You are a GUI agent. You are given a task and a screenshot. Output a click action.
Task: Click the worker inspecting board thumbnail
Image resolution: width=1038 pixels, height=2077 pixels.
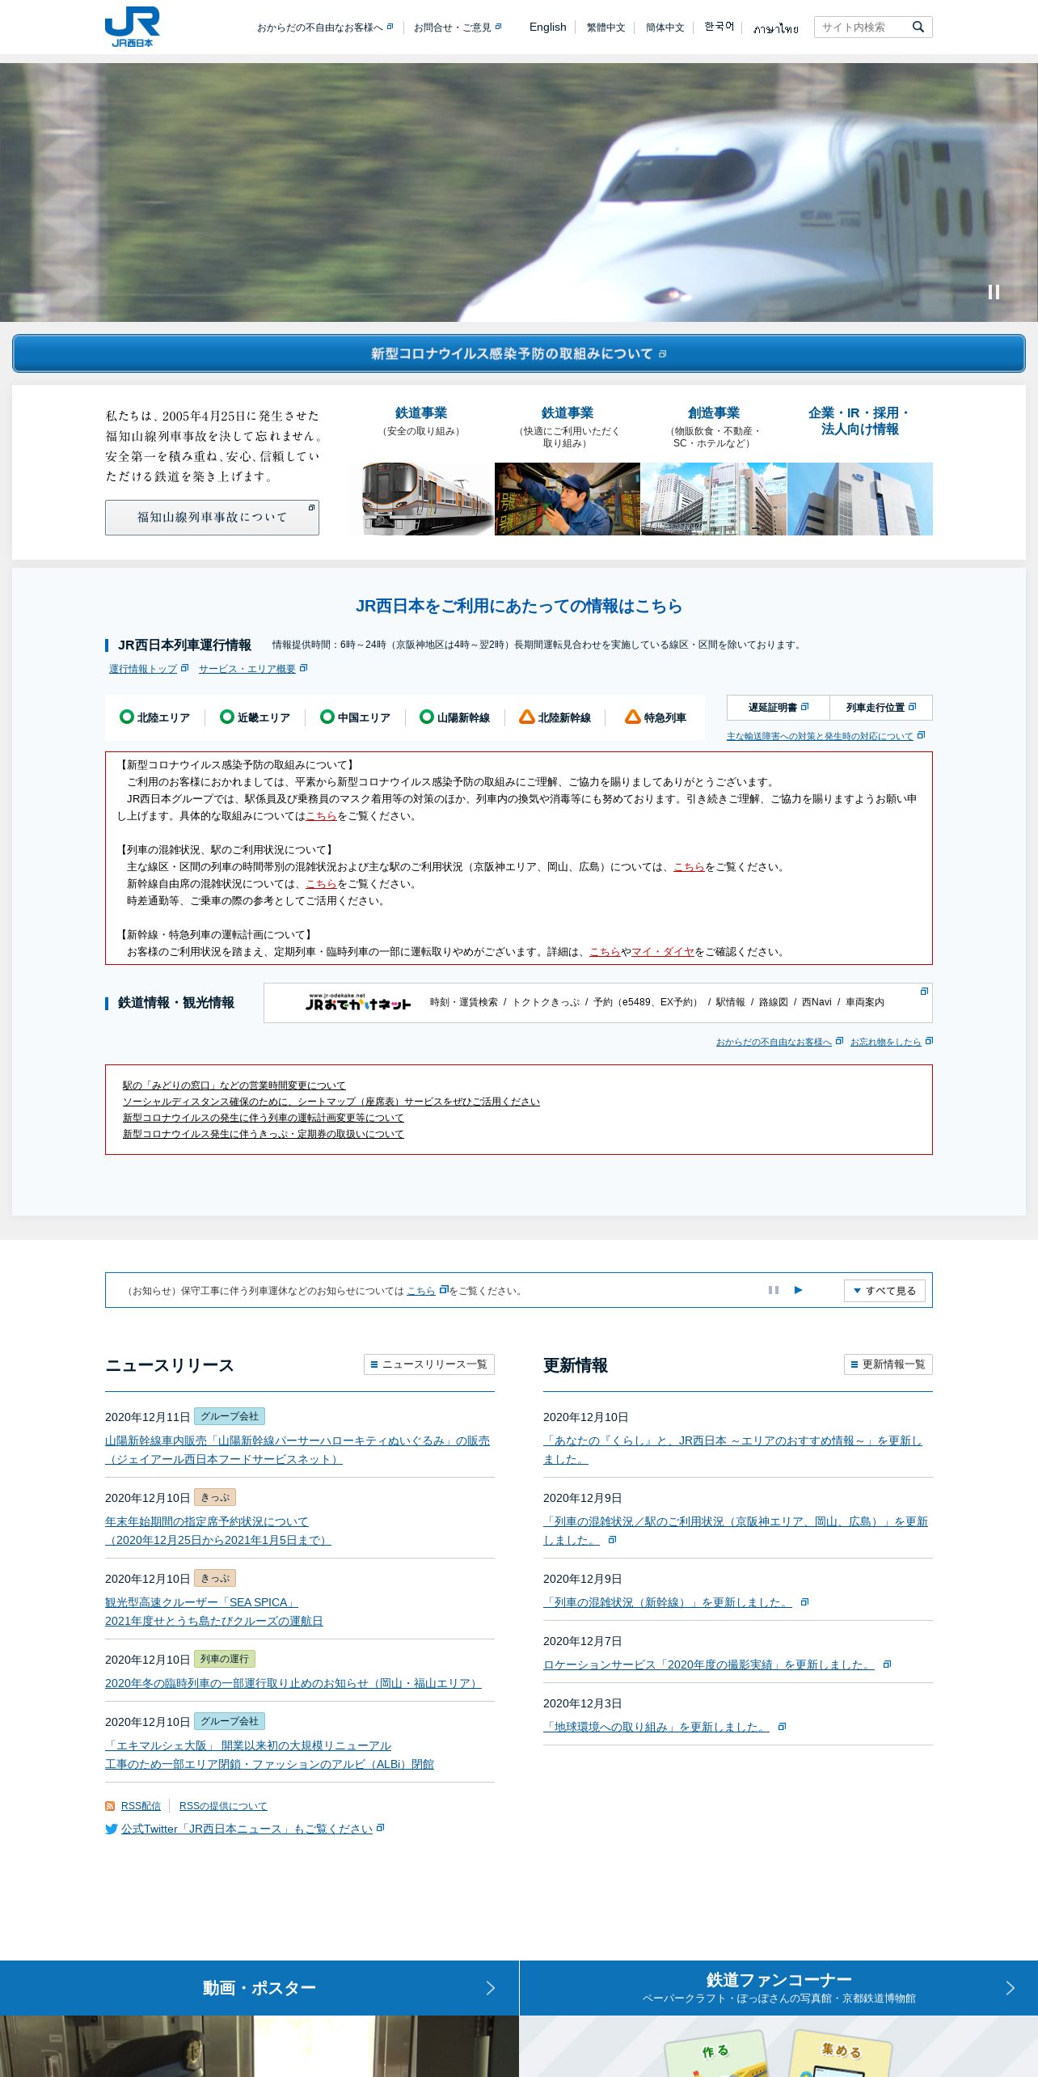(x=568, y=499)
